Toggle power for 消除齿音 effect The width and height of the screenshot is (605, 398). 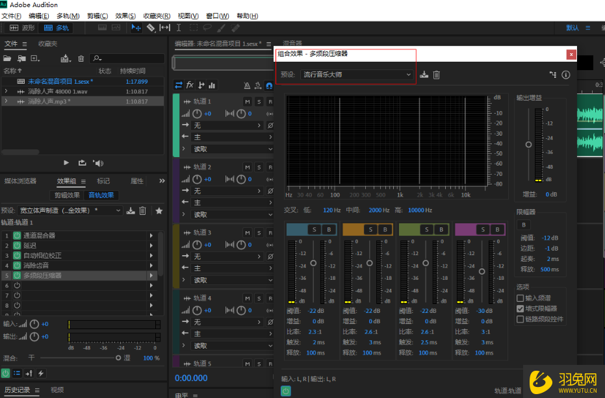click(x=17, y=266)
